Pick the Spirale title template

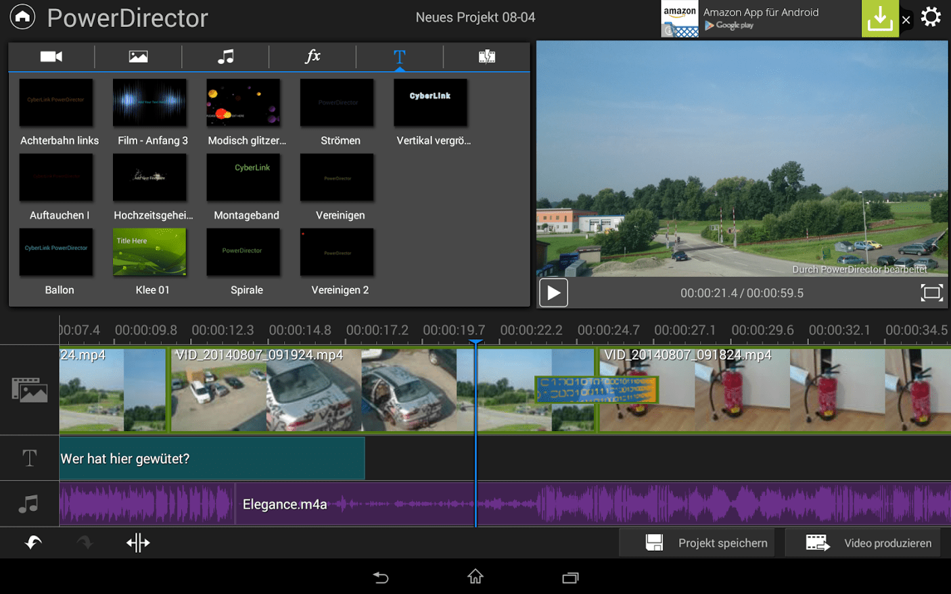click(243, 252)
